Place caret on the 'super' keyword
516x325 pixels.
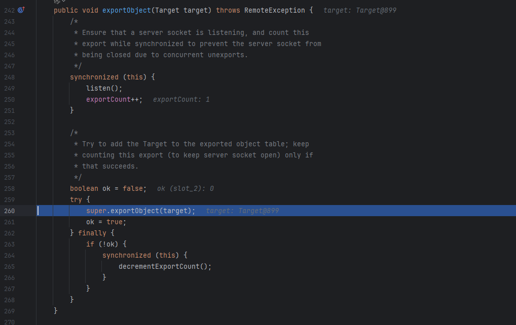[x=96, y=211]
